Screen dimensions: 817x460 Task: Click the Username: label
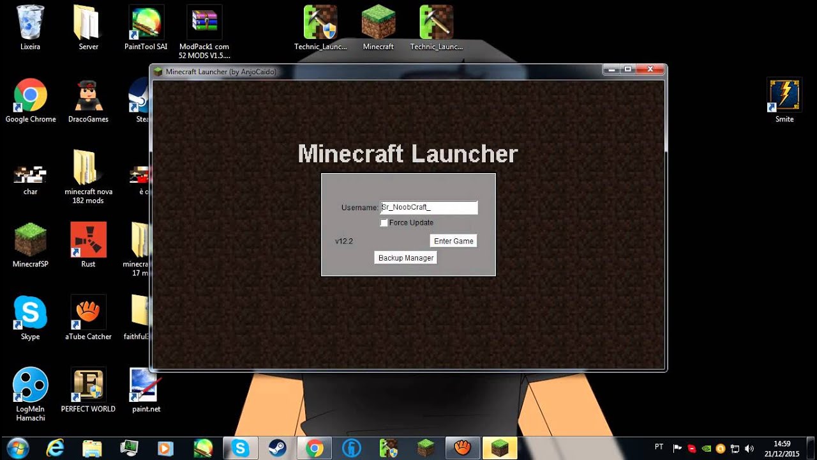(x=360, y=208)
